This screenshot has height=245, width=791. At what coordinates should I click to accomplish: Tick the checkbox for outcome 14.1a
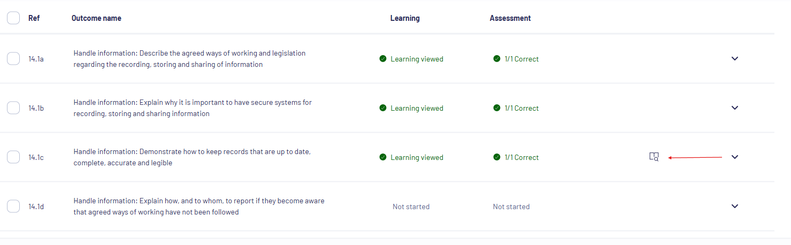coord(13,59)
